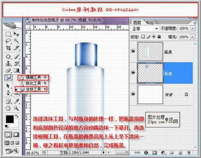Select the Crop tool
This screenshot has width=201, height=158.
pos(8,48)
